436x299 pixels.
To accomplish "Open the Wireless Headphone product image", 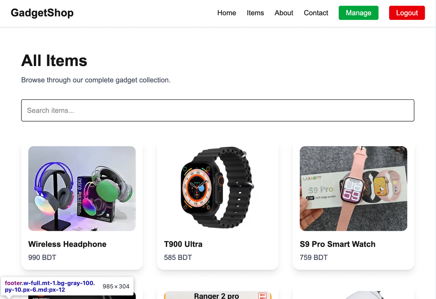I will [x=82, y=188].
